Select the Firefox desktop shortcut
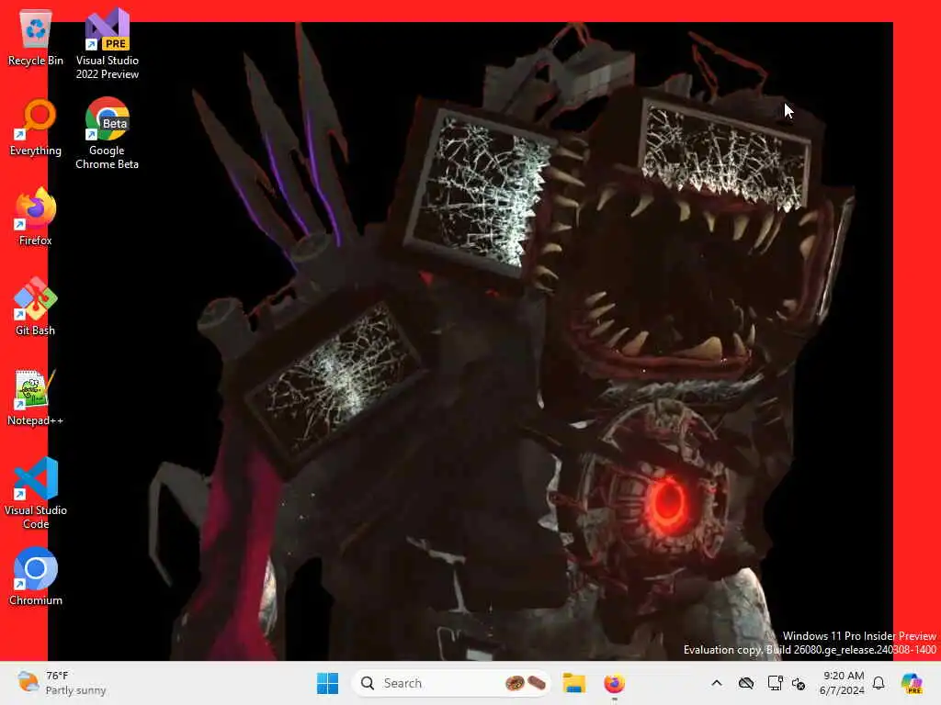The height and width of the screenshot is (705, 941). pyautogui.click(x=36, y=217)
